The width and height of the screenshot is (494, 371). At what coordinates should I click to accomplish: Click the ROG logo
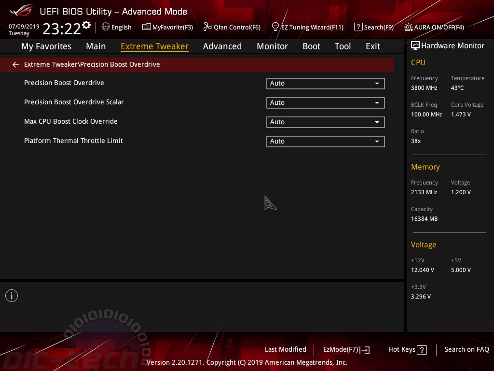tap(21, 11)
